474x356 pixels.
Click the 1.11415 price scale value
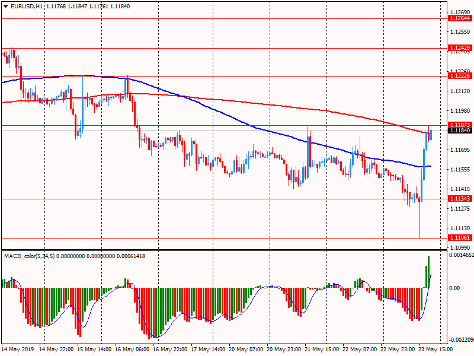[x=460, y=189]
